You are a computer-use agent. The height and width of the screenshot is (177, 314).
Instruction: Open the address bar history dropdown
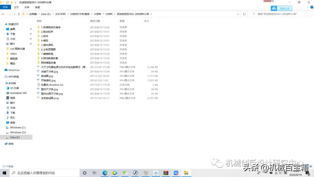click(x=238, y=14)
